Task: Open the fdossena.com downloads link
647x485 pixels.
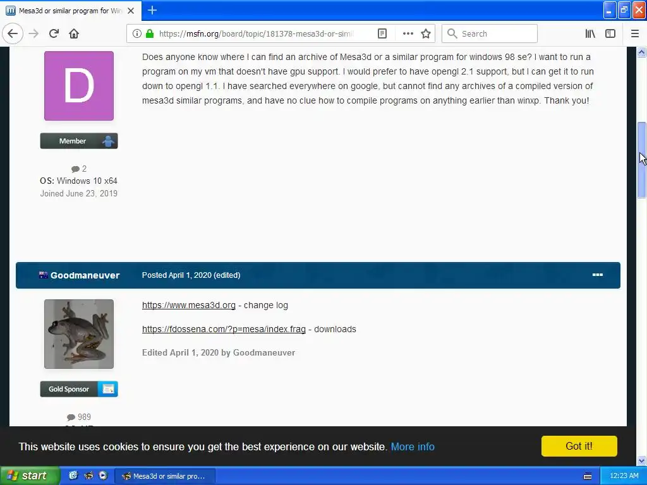Action: tap(224, 329)
